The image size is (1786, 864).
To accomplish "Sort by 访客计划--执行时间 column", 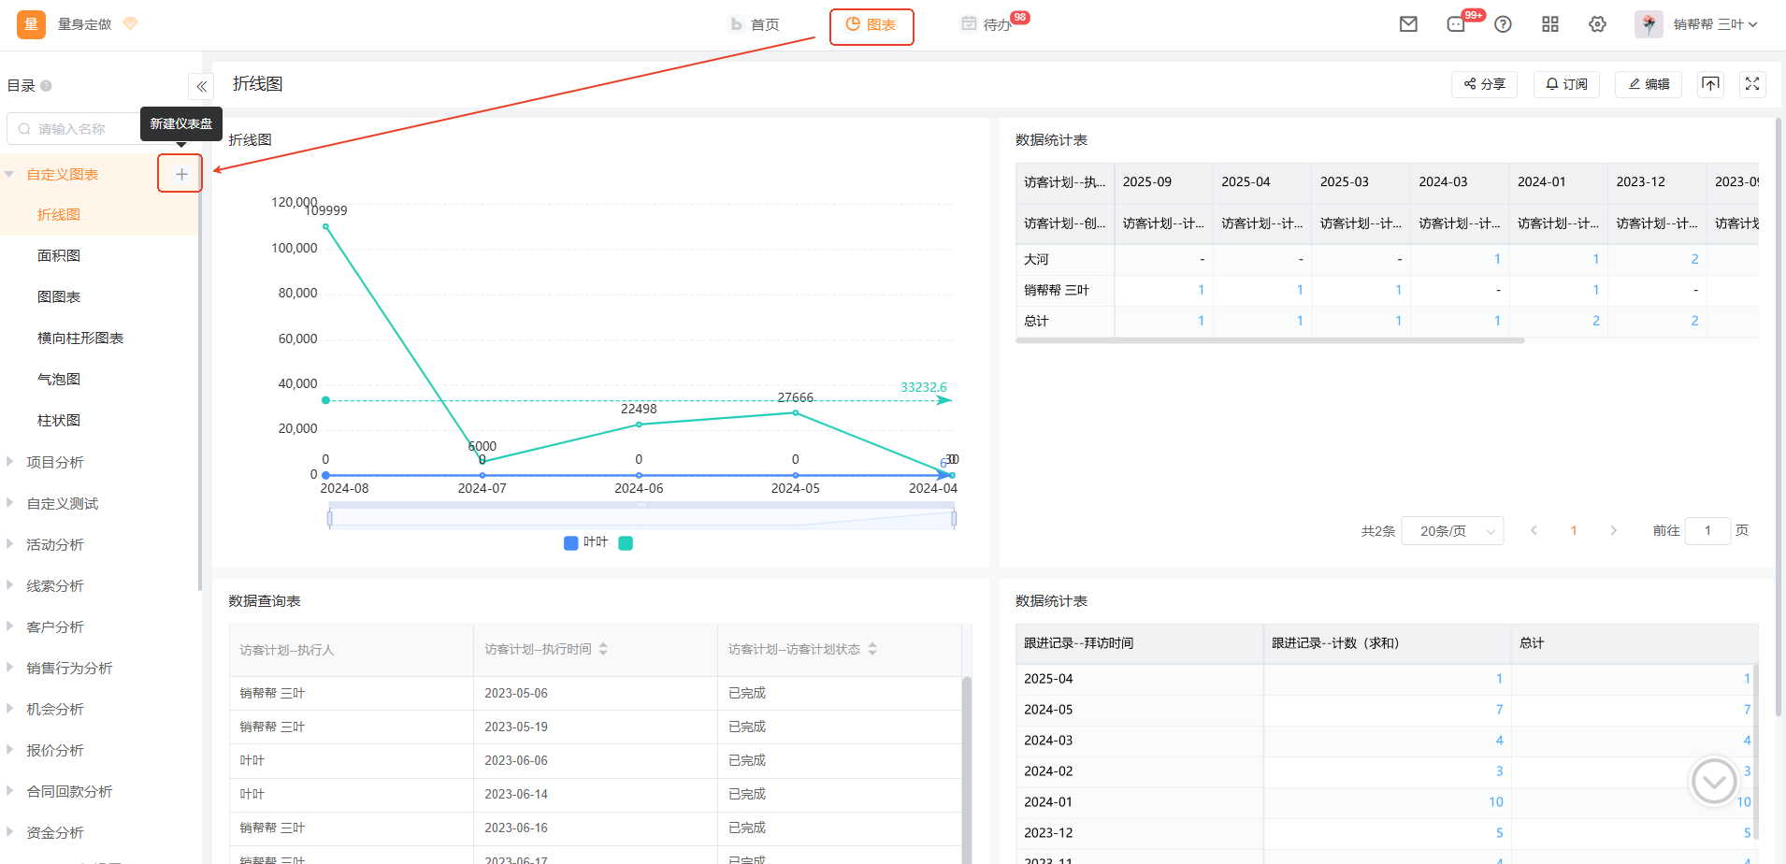I will click(603, 649).
